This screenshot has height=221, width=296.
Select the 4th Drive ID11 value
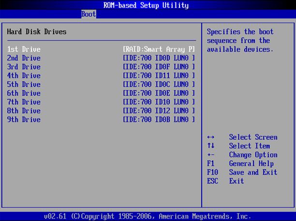tap(159, 75)
